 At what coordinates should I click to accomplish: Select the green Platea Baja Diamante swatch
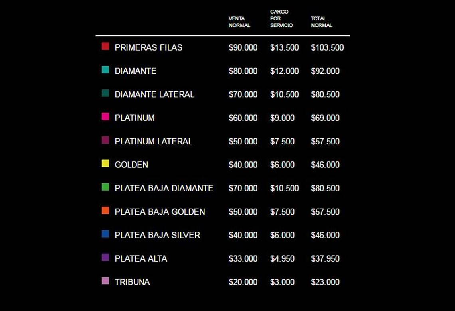click(x=105, y=187)
